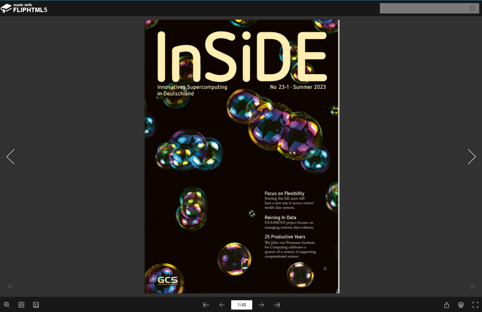The image size is (482, 312).
Task: Click the 1/48 page number field
Action: click(241, 305)
